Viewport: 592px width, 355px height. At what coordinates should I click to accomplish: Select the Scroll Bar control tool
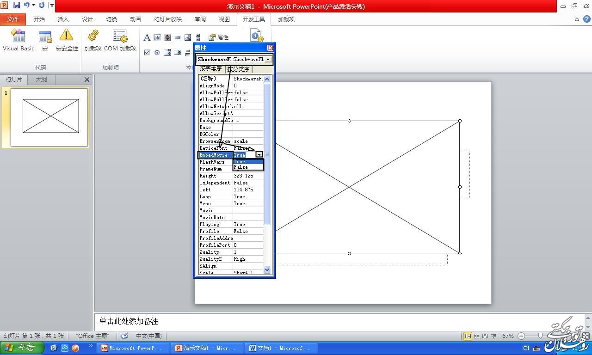198,37
